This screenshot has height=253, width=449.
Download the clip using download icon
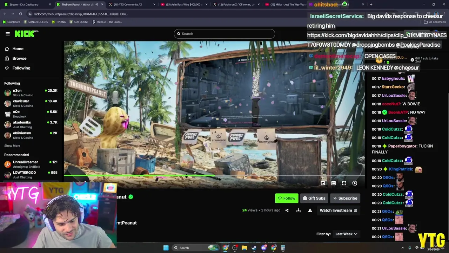pos(299,210)
